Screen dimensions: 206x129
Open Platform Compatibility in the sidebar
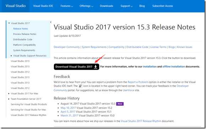click(x=25, y=45)
